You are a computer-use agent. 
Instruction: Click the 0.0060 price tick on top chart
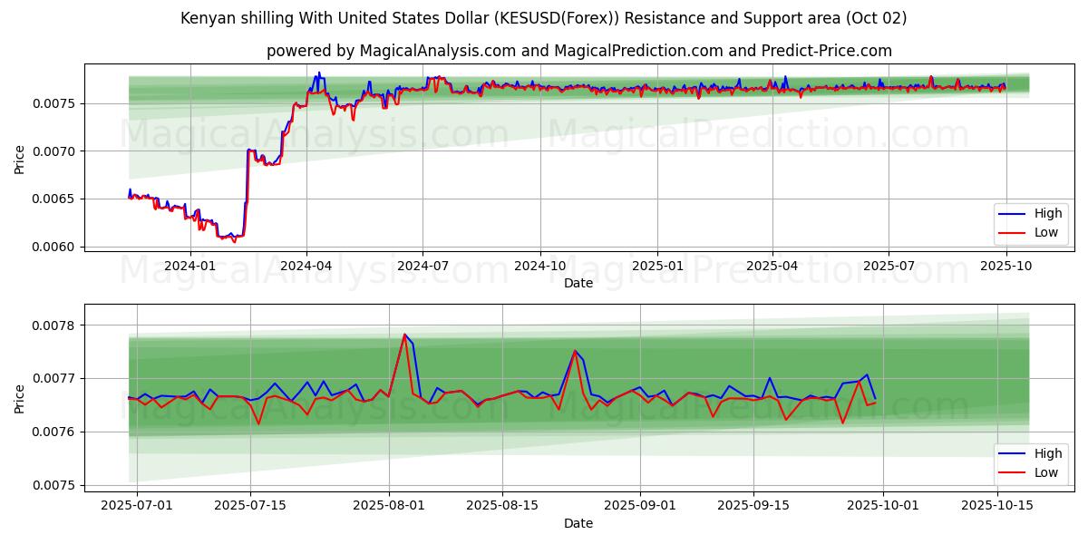(56, 247)
